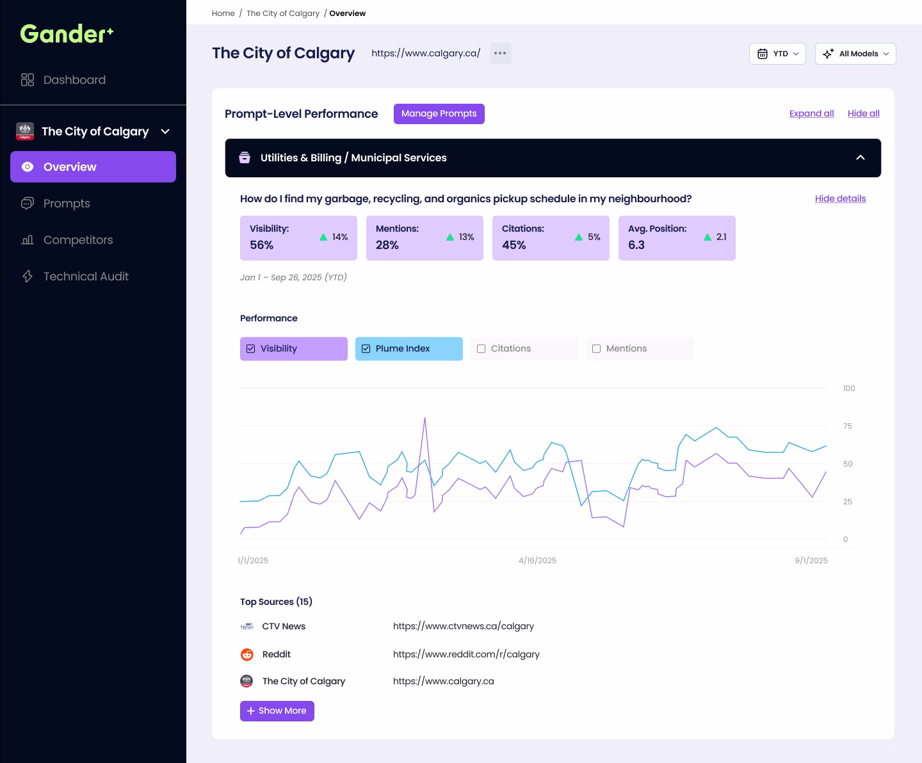This screenshot has width=922, height=763.
Task: Click the Manage Prompts button
Action: tap(439, 113)
